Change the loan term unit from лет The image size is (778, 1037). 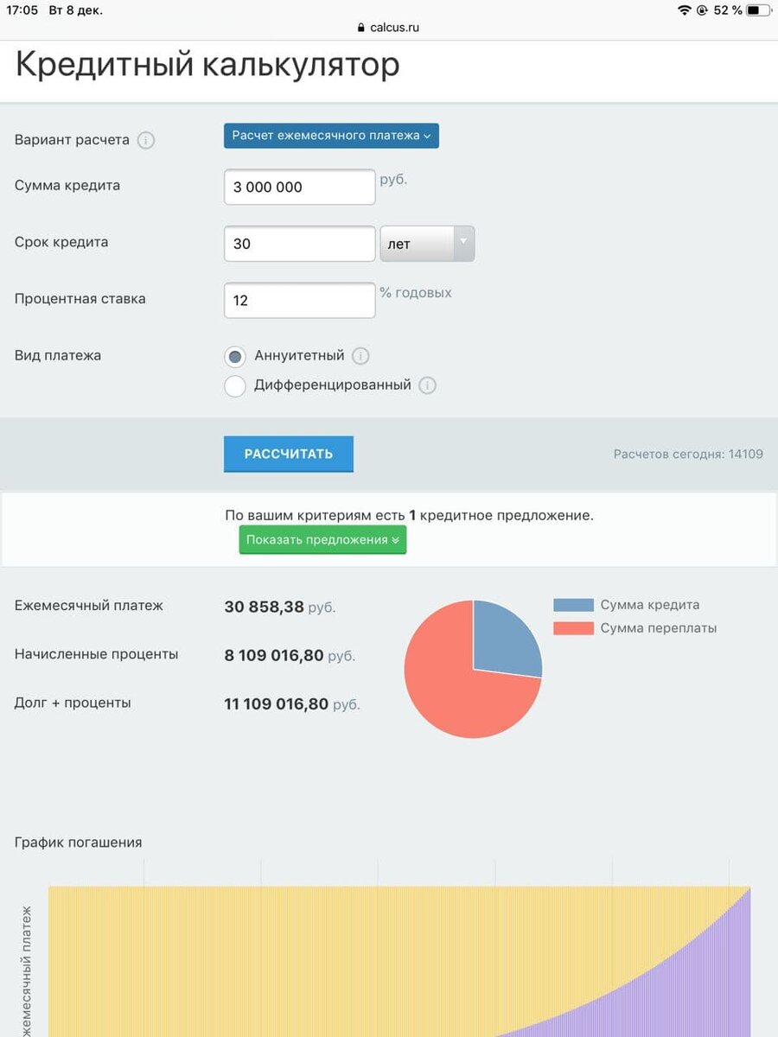[427, 244]
